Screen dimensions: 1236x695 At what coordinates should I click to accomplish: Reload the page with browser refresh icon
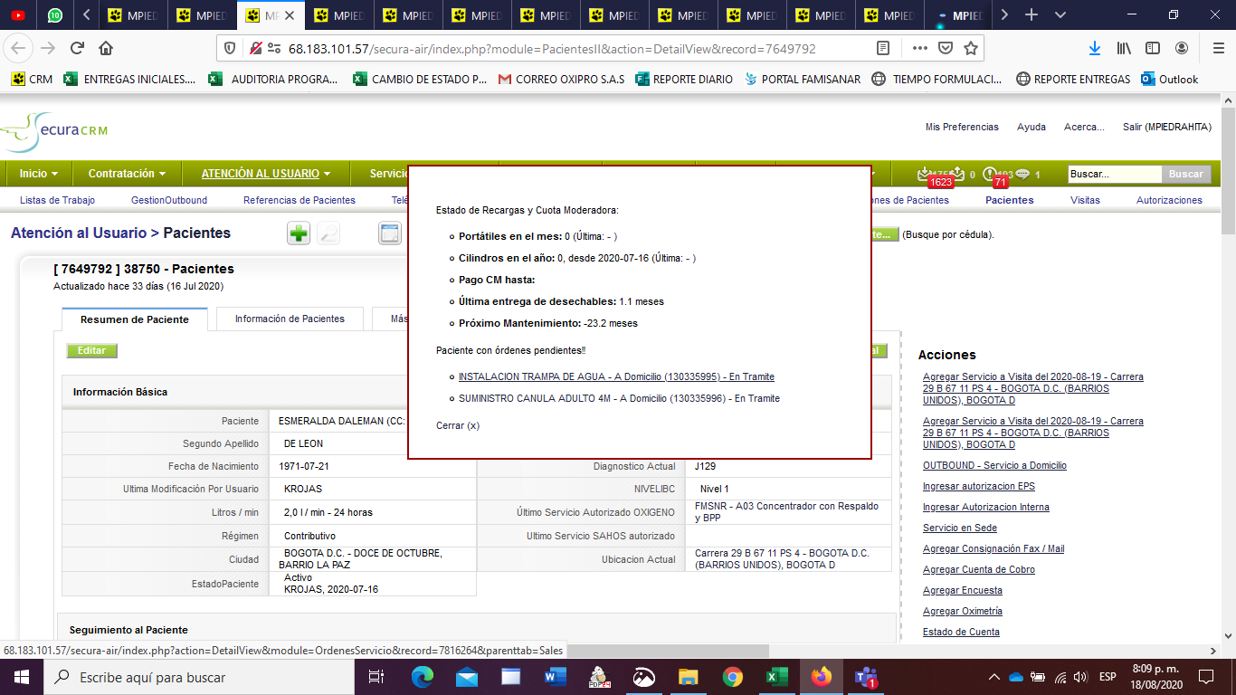pos(77,48)
